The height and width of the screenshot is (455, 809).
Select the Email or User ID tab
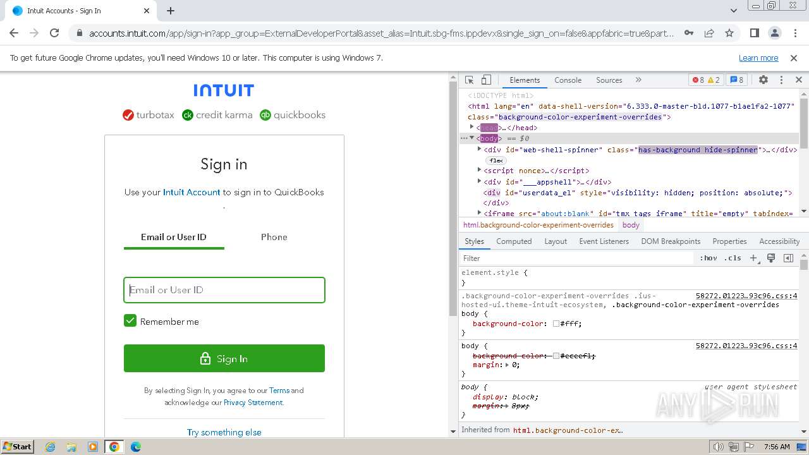(x=174, y=237)
